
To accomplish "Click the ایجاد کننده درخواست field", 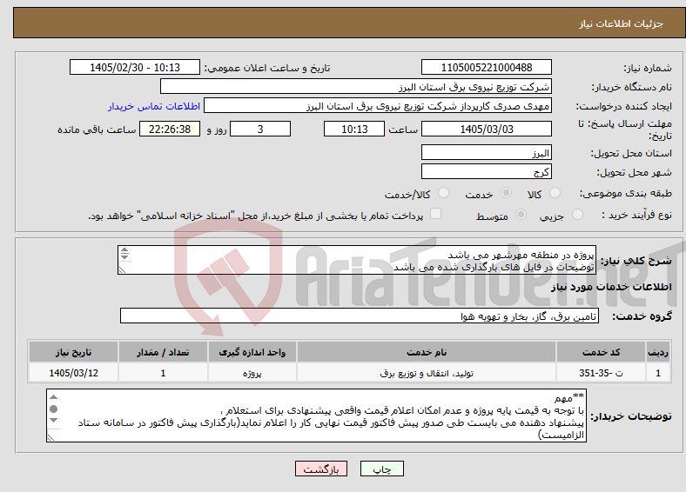I will click(x=378, y=106).
